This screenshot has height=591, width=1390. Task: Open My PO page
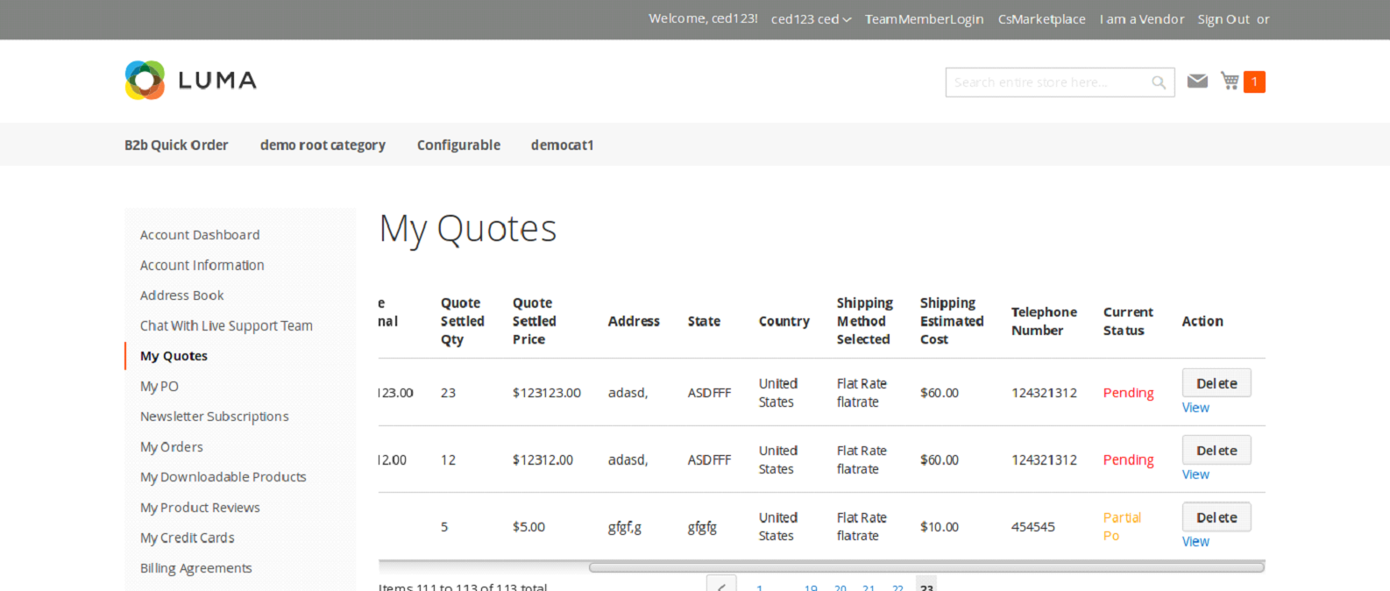tap(159, 386)
